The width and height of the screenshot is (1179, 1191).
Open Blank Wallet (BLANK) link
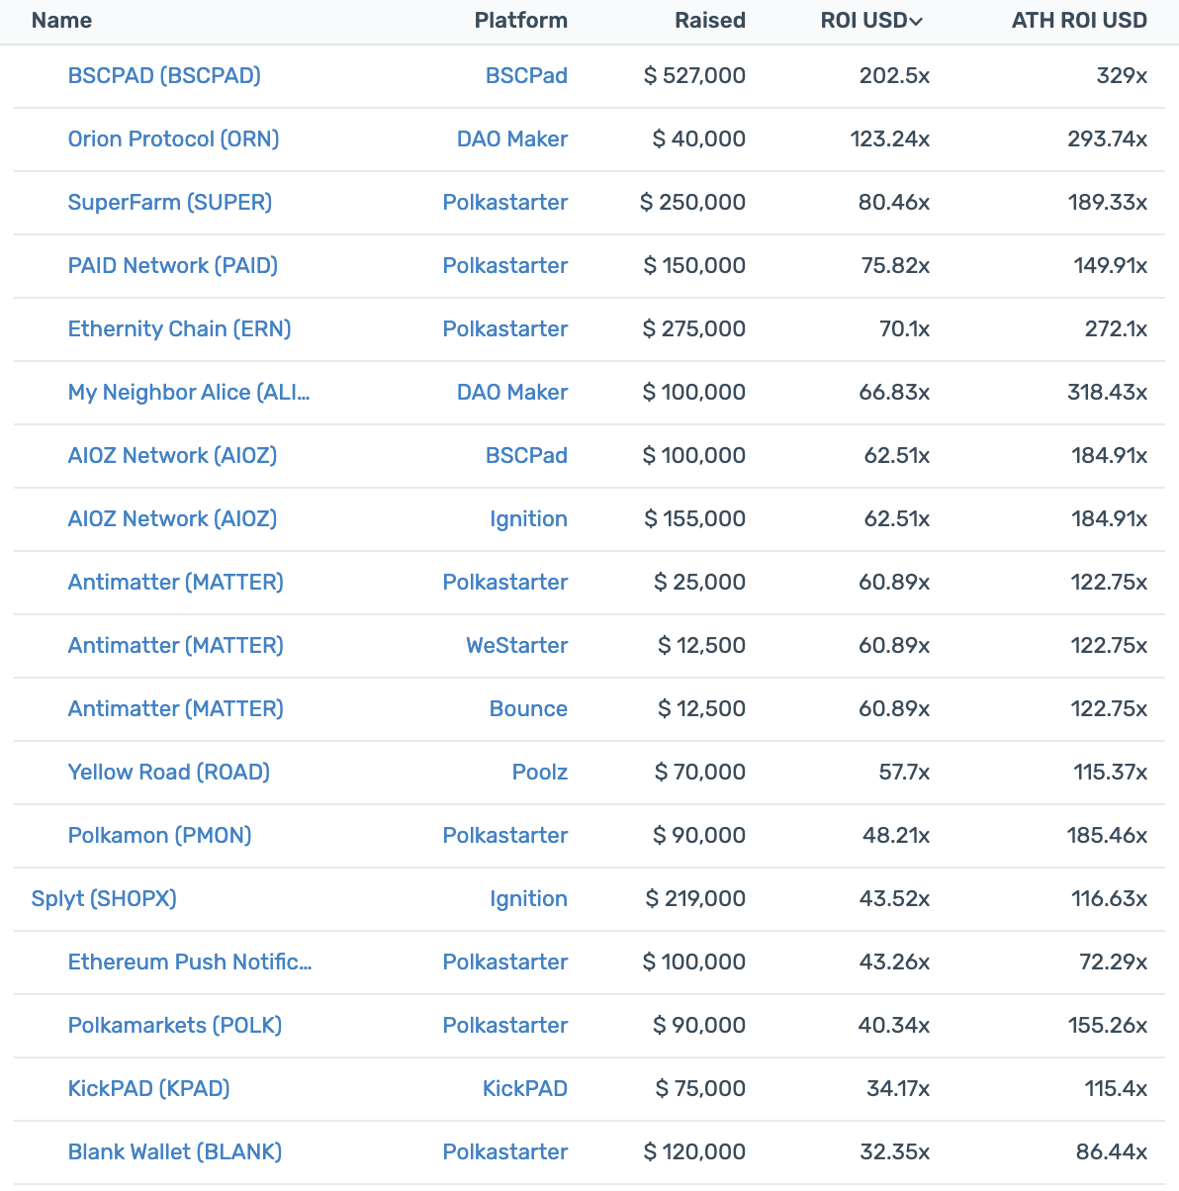[x=175, y=1151]
